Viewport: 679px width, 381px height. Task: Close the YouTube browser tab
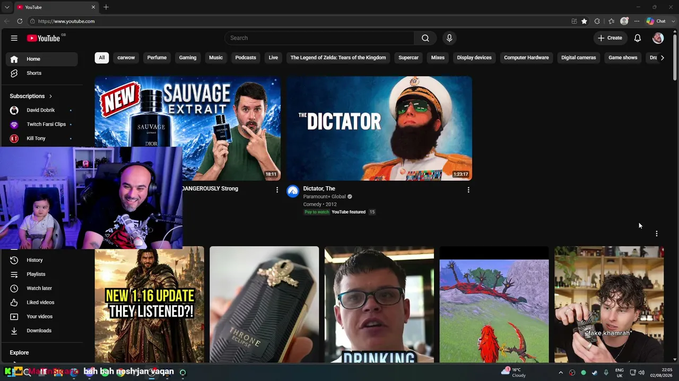point(93,7)
